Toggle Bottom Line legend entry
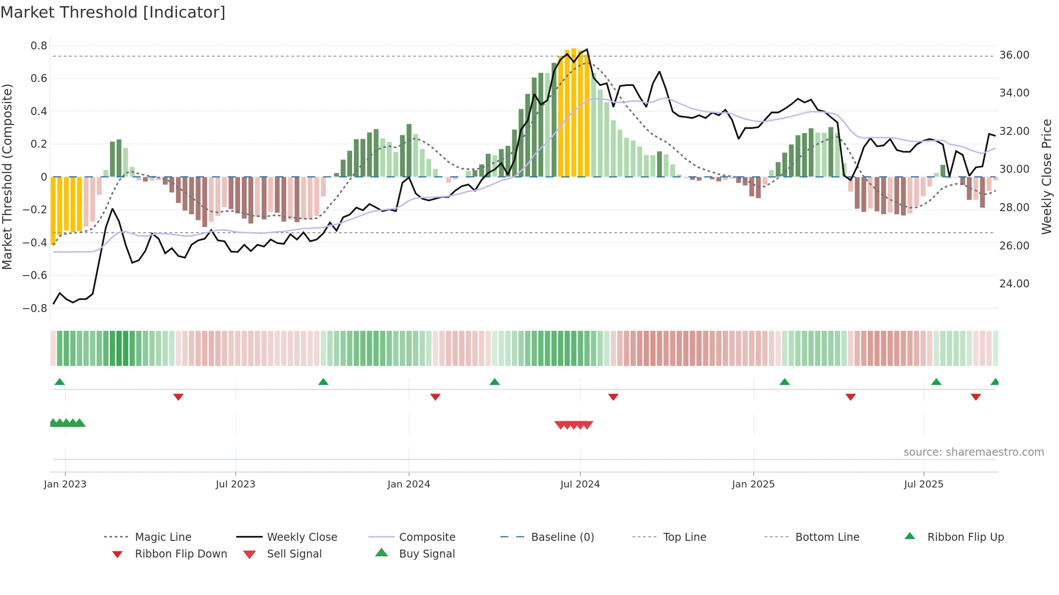 [x=812, y=537]
